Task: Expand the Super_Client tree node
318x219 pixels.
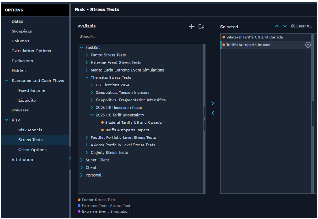Action: [82, 160]
